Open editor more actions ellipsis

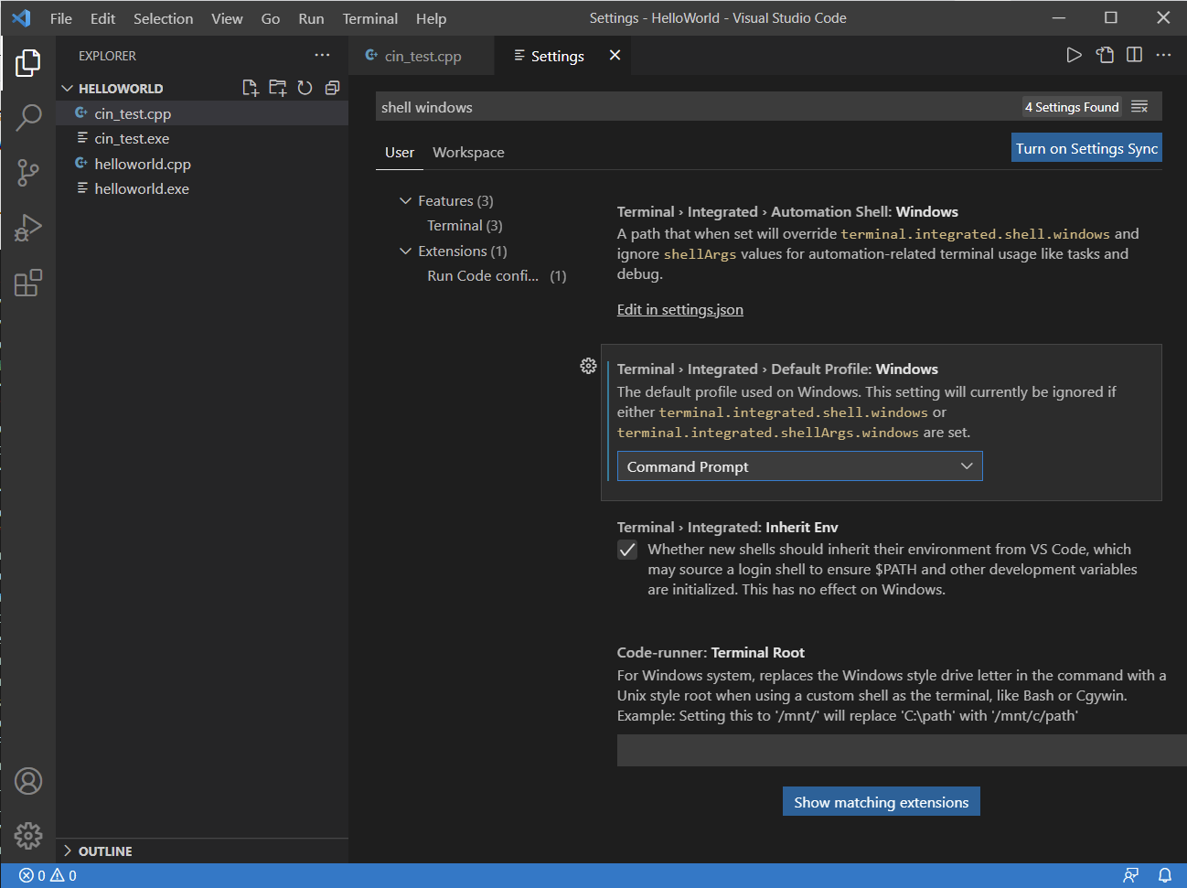pyautogui.click(x=1163, y=55)
